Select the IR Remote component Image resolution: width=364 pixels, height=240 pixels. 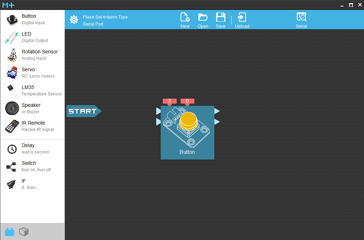[32, 126]
